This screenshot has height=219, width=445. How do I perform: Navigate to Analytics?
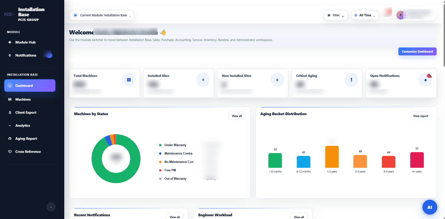pyautogui.click(x=30, y=126)
